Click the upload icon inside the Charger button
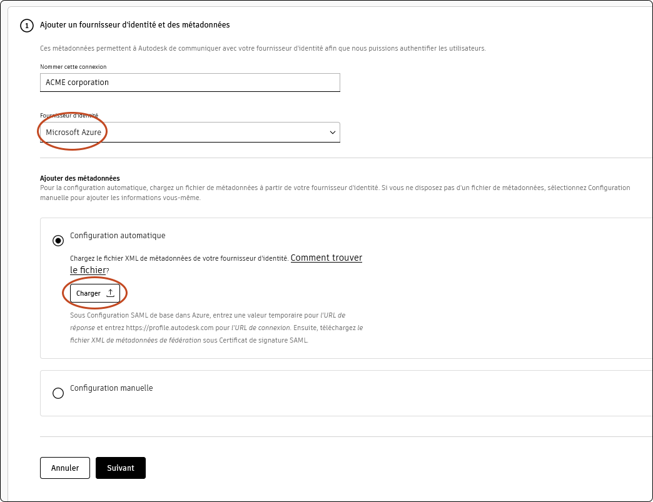653x502 pixels. 110,293
